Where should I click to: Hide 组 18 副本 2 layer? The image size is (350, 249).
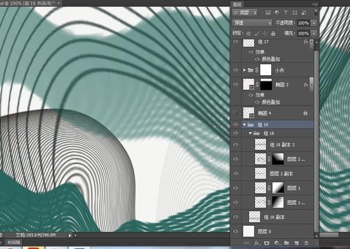click(236, 145)
